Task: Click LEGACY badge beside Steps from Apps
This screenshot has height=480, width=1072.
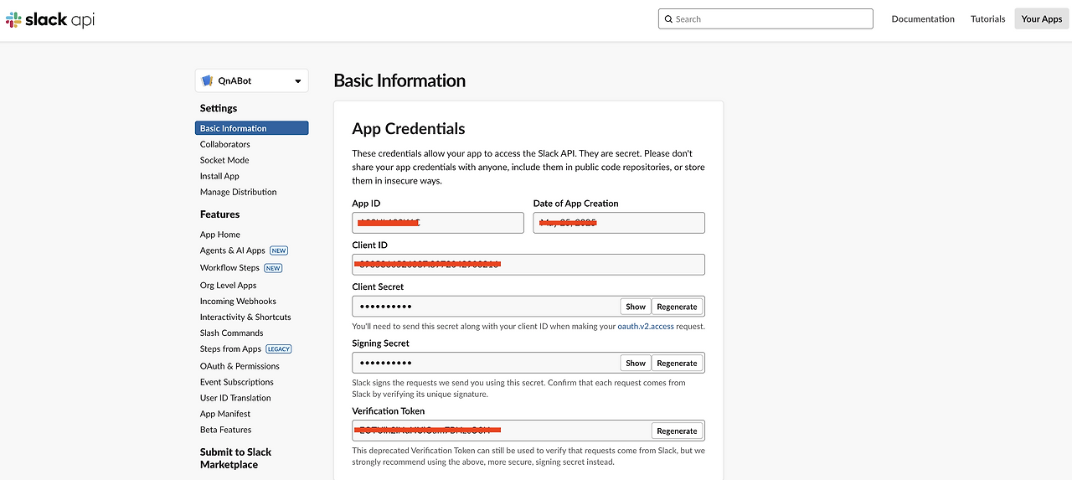Action: 279,349
